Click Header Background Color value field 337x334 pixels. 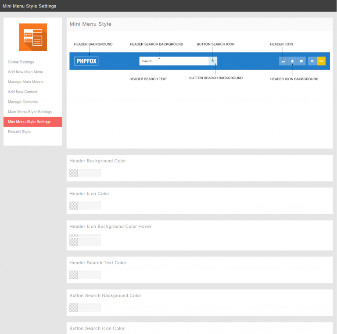click(89, 173)
